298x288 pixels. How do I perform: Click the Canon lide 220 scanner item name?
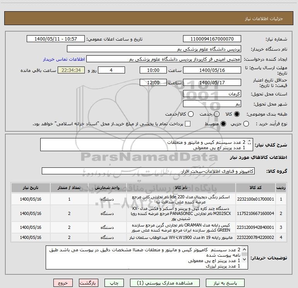[x=181, y=199]
